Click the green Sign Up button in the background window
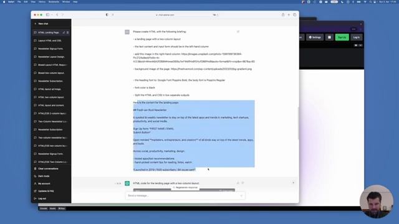 tap(342, 37)
